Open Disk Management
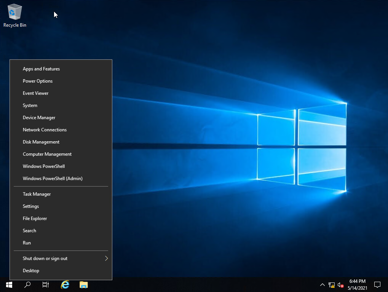Screen dimensions: 388x292 (x=61, y=142)
